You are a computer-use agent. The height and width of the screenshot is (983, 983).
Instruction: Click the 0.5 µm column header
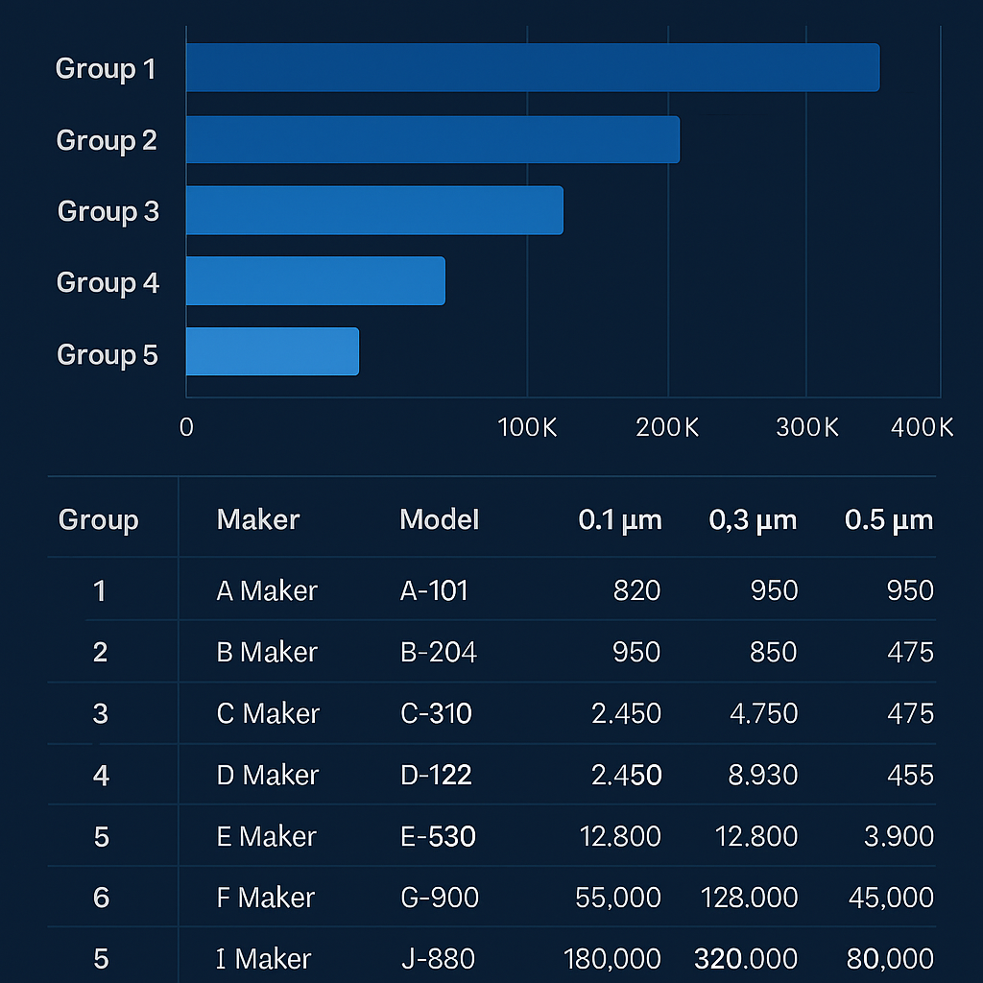pyautogui.click(x=888, y=520)
